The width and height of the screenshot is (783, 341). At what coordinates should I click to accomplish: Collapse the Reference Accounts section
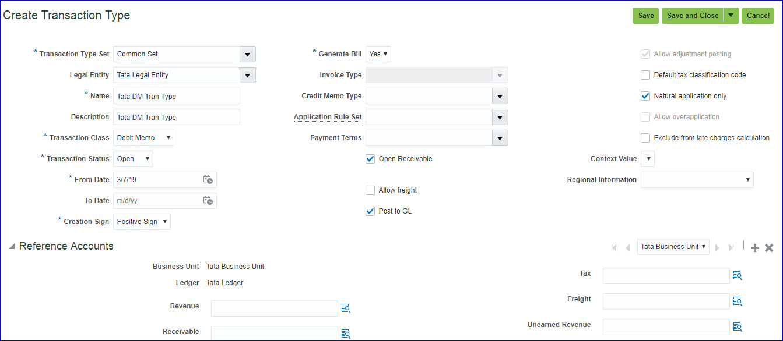tap(12, 247)
